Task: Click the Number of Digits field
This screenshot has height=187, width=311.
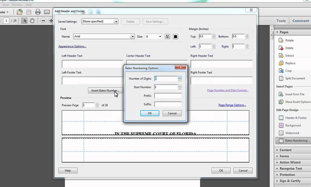Action: pyautogui.click(x=166, y=79)
